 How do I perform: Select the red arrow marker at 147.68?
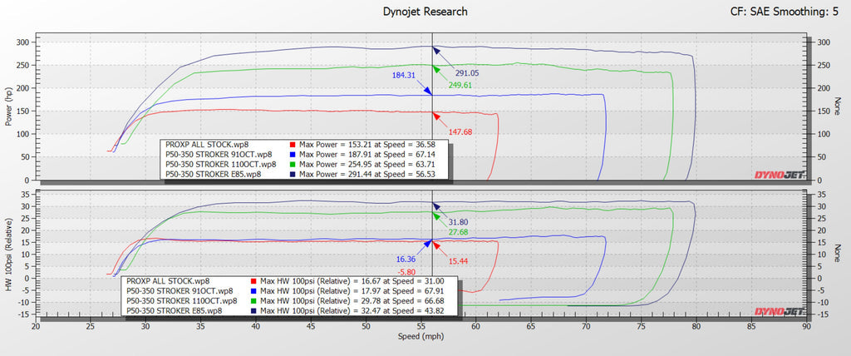coord(434,115)
